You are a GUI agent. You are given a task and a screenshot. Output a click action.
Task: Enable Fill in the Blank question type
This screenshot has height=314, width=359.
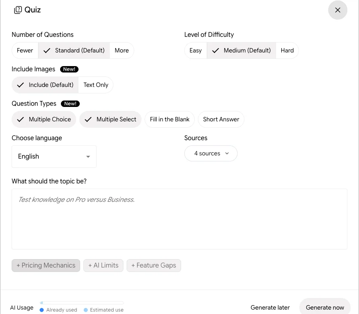pyautogui.click(x=169, y=119)
